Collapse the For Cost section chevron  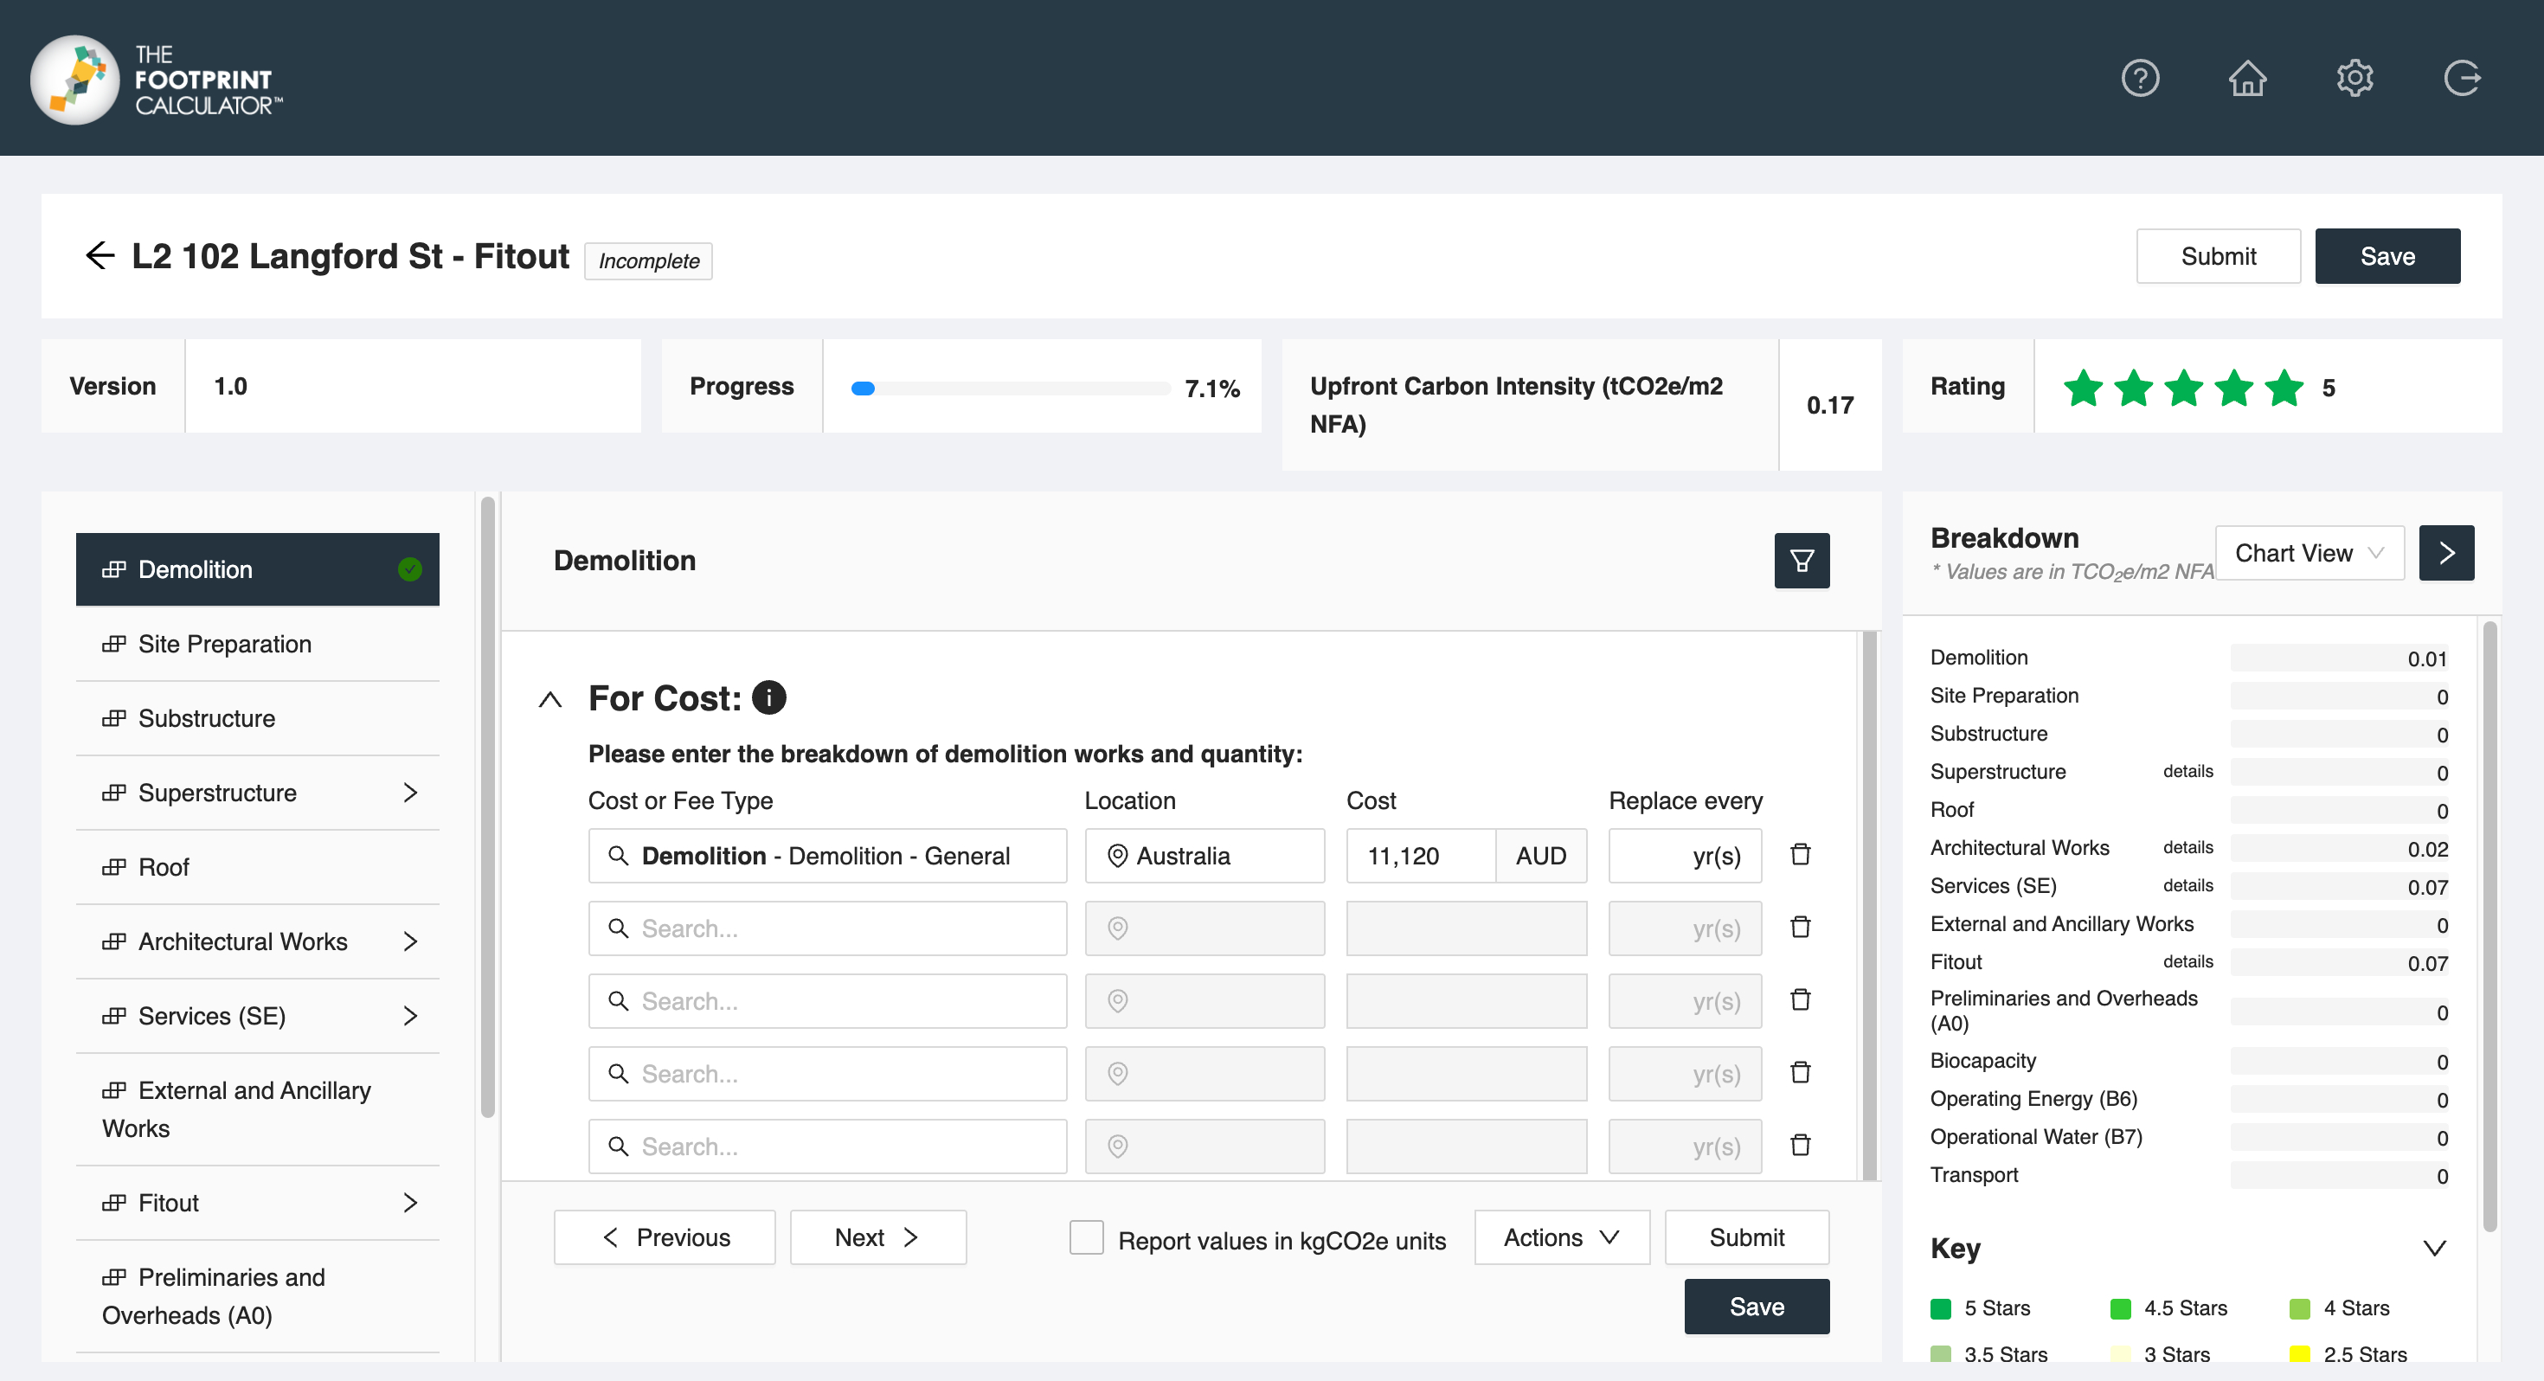550,699
